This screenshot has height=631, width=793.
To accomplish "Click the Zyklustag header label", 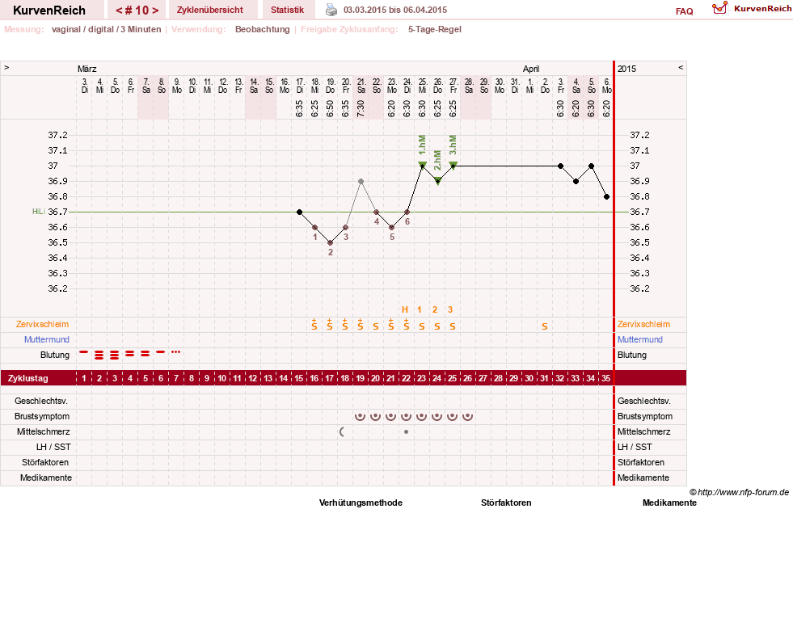I will click(28, 378).
